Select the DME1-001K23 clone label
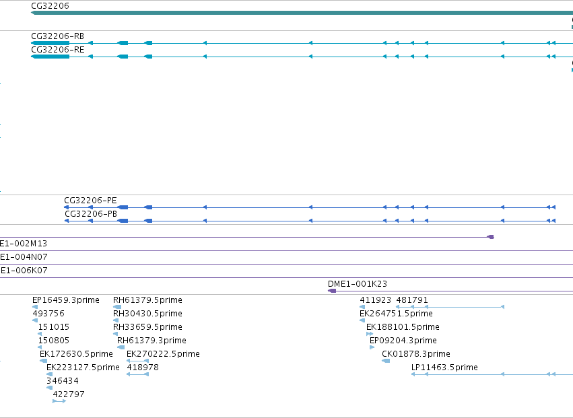 (x=358, y=284)
